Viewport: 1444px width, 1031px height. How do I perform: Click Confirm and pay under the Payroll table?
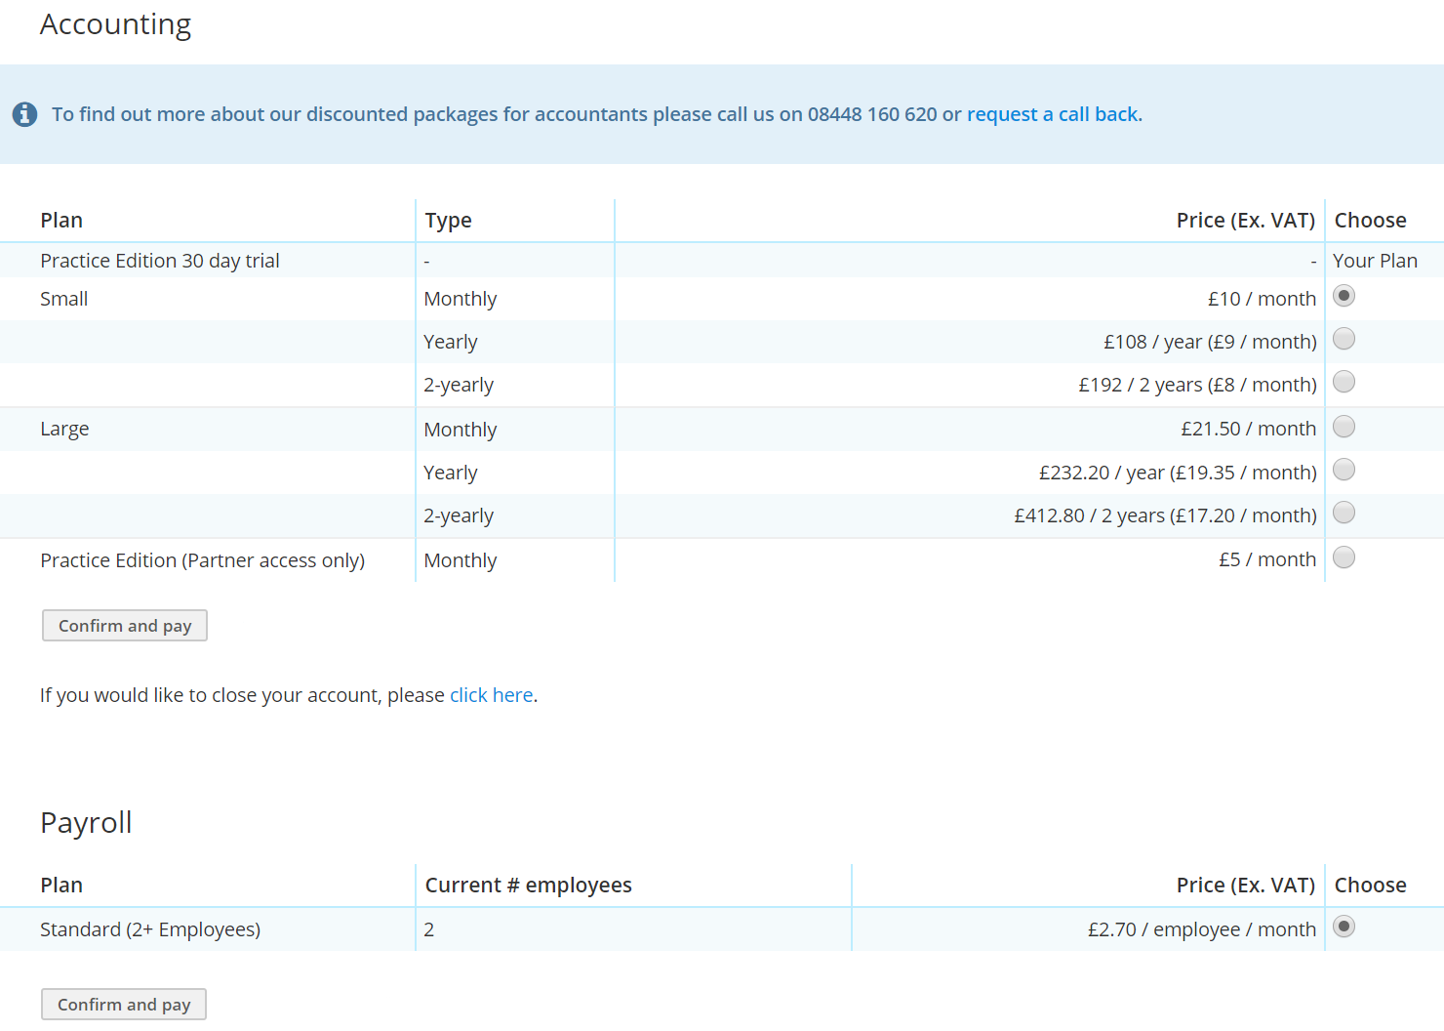(124, 1005)
